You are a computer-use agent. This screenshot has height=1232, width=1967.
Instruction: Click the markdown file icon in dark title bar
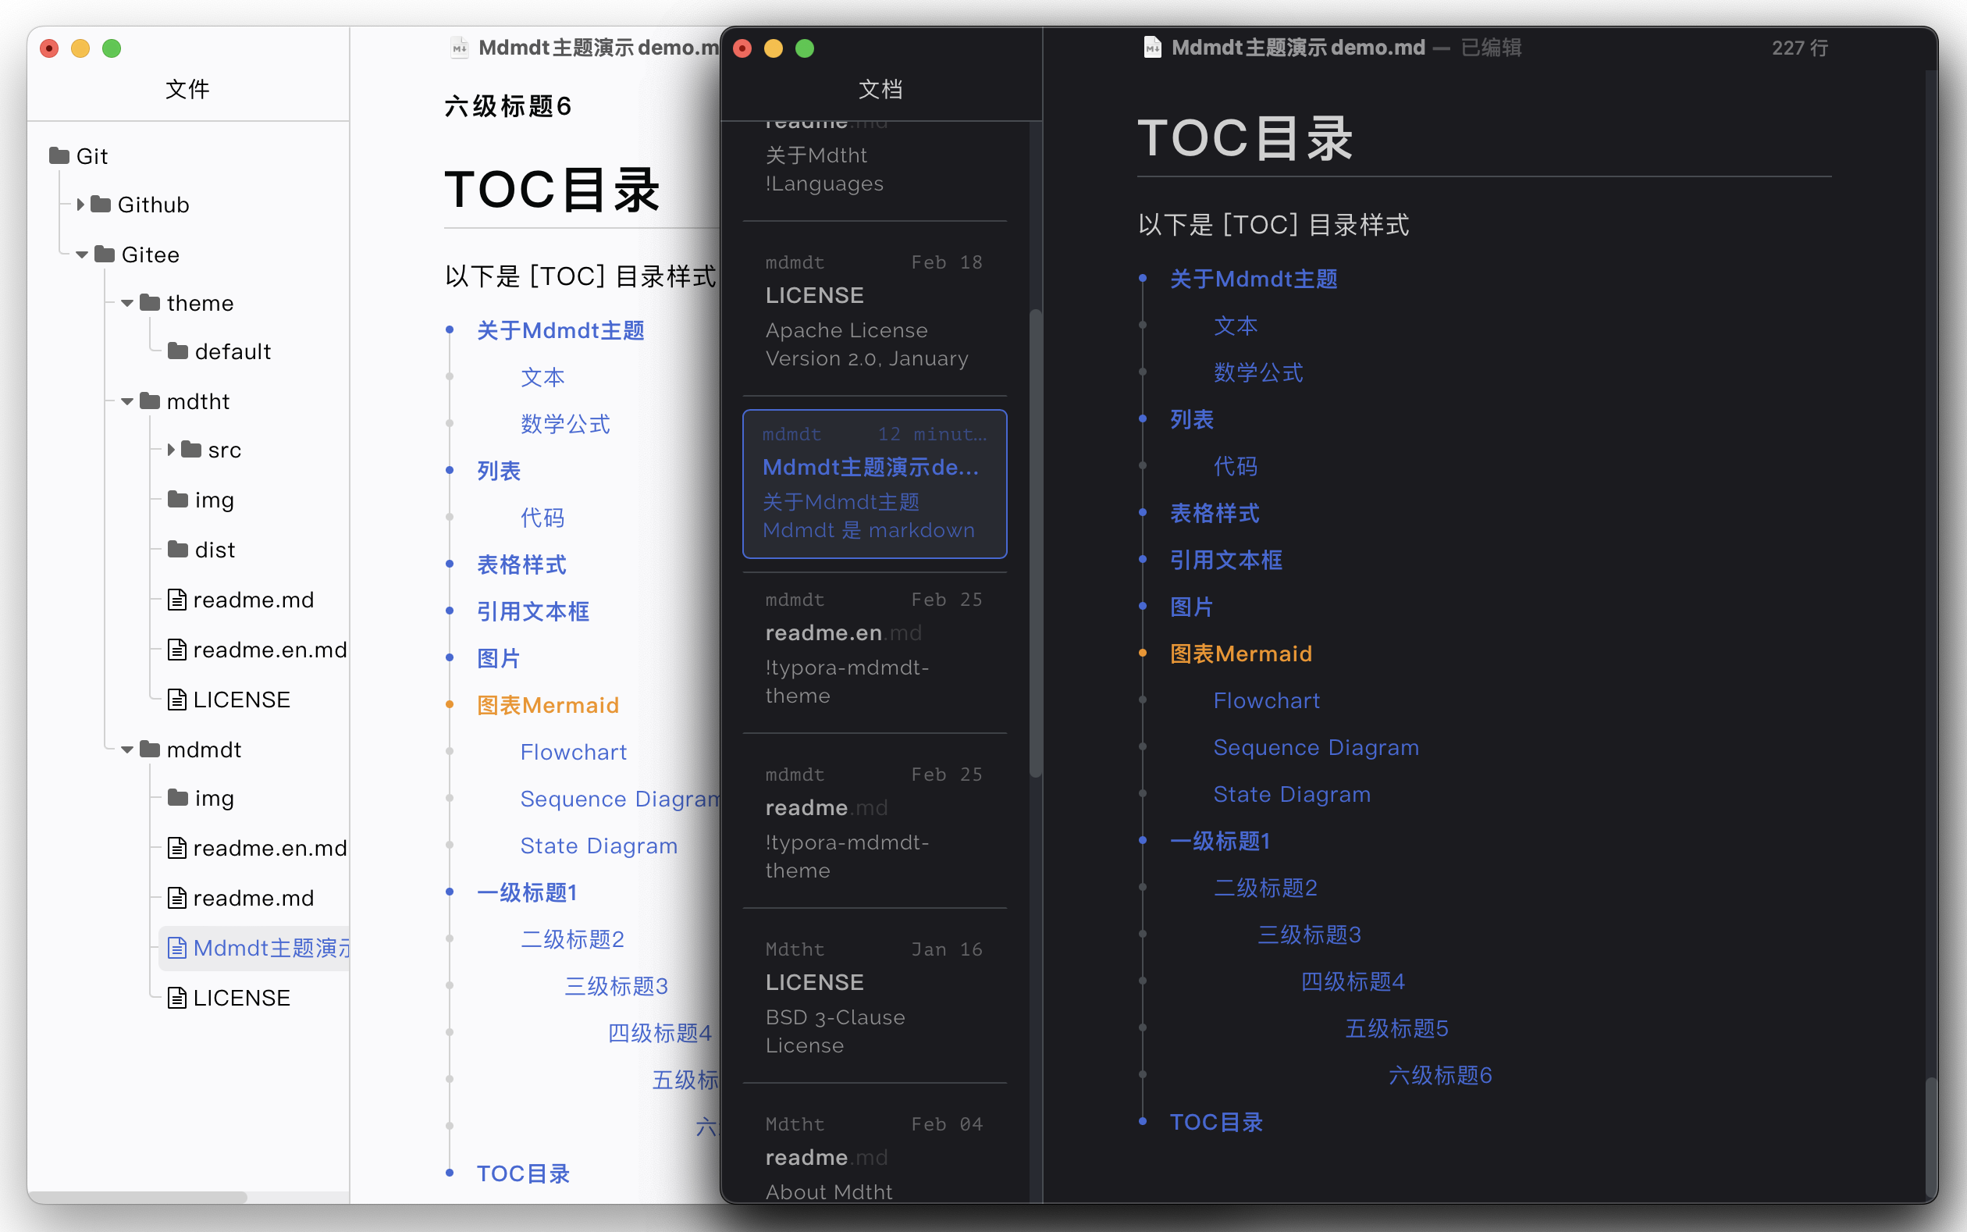pyautogui.click(x=1151, y=48)
